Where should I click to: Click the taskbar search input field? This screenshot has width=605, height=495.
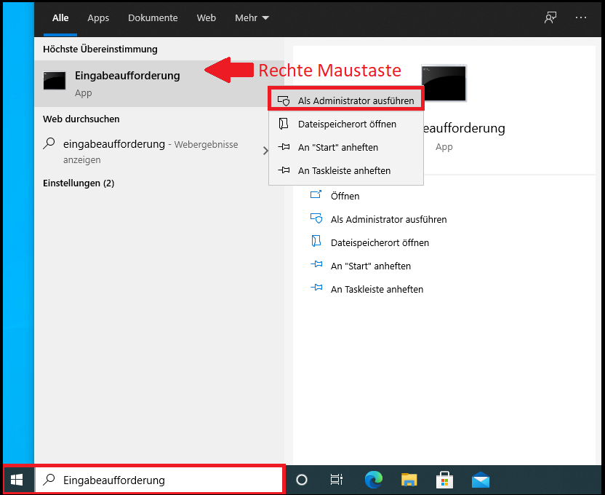tap(160, 480)
